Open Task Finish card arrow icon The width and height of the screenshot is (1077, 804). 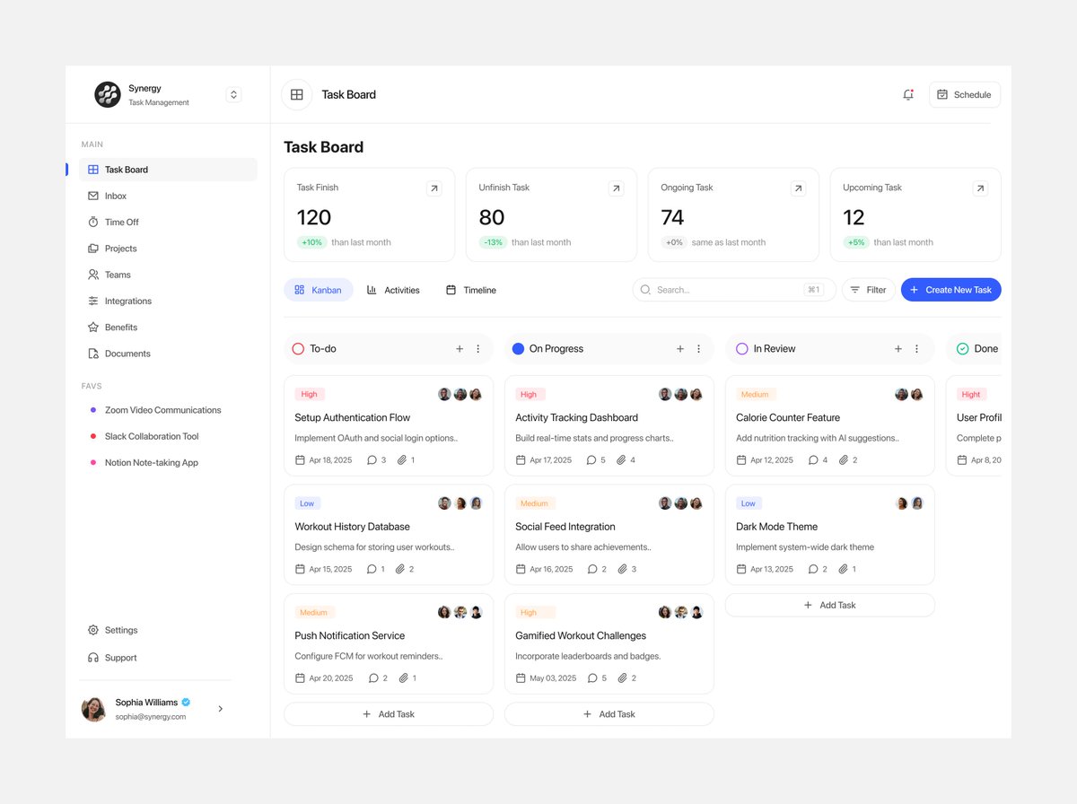click(434, 188)
